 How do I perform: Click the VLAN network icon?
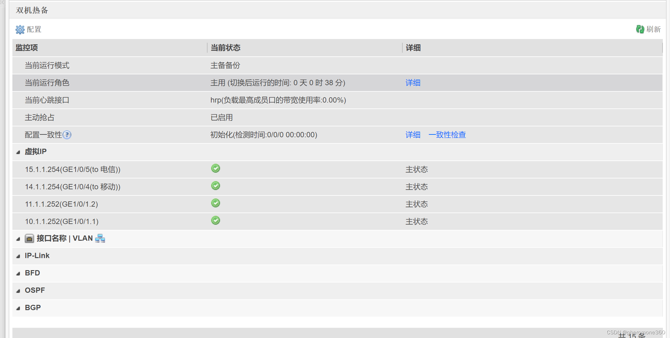pyautogui.click(x=100, y=238)
